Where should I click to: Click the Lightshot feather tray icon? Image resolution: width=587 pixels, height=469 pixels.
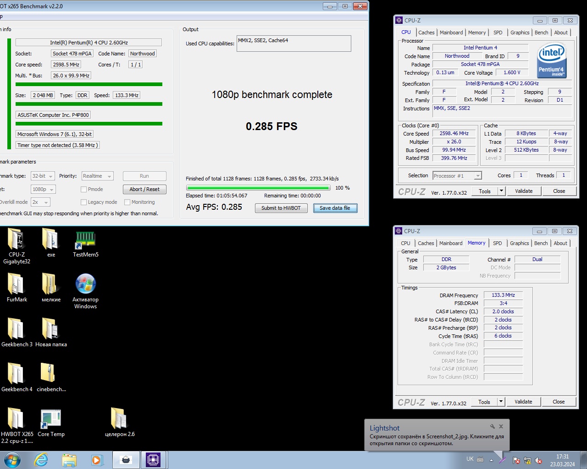503,460
